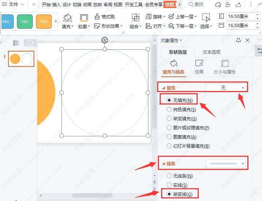262x201 pixels.
Task: Open the 效果 section
Action: point(199,67)
